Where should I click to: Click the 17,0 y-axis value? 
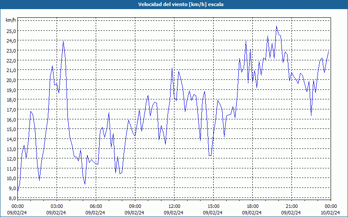coord(11,110)
